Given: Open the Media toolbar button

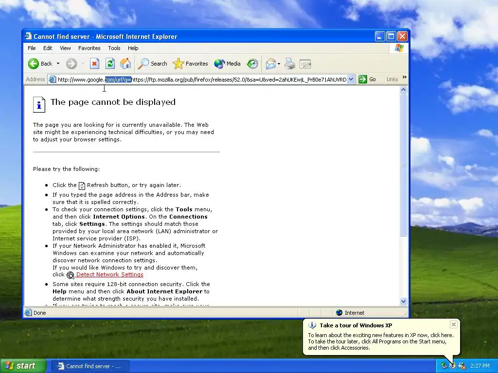Looking at the screenshot, I should point(228,64).
